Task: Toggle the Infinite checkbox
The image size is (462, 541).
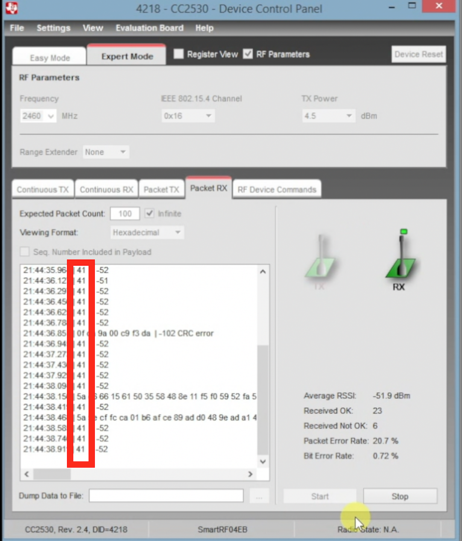Action: [149, 213]
